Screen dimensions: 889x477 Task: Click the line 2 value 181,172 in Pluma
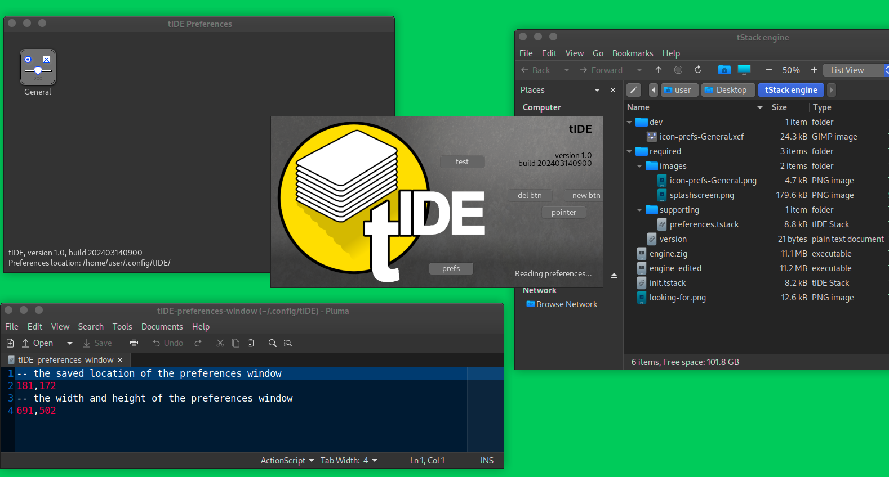37,386
